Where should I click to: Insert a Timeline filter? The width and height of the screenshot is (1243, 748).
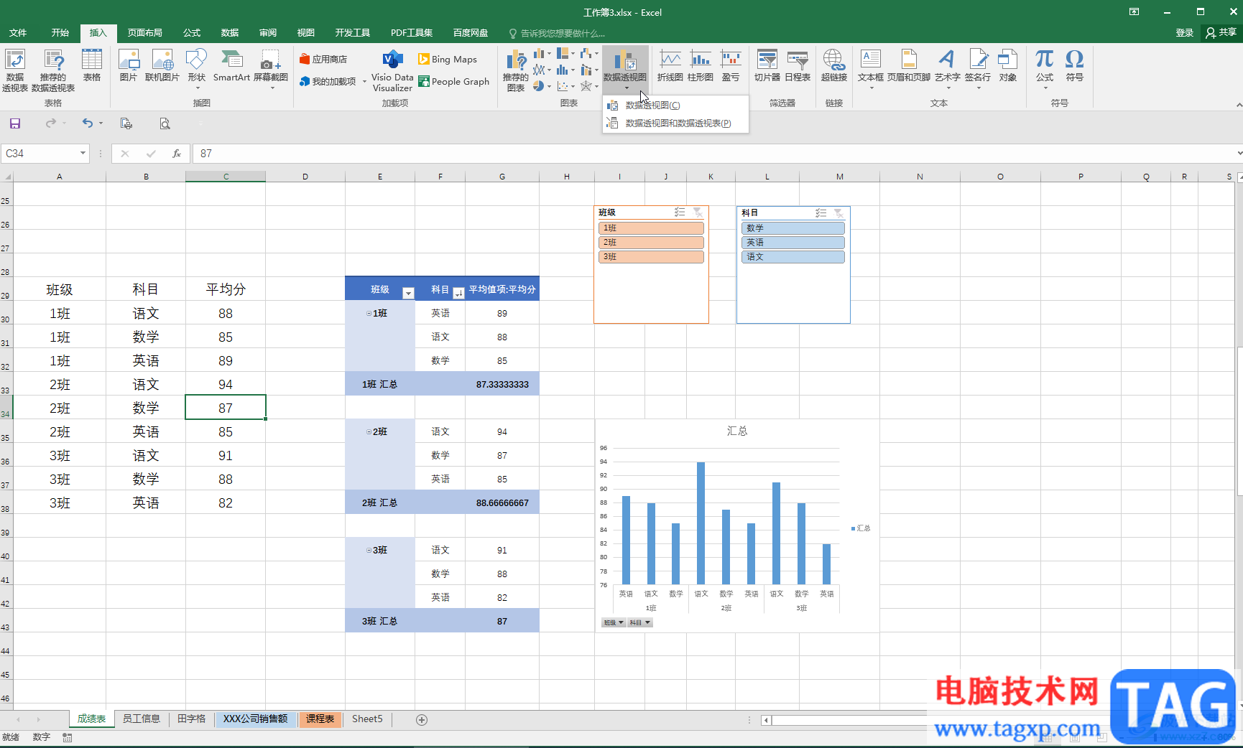pyautogui.click(x=798, y=65)
